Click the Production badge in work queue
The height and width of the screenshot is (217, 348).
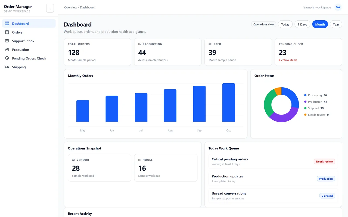(x=326, y=178)
